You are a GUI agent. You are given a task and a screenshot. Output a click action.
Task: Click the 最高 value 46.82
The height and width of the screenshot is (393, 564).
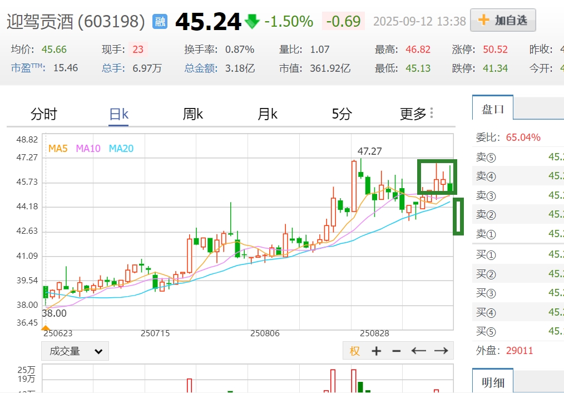click(418, 50)
